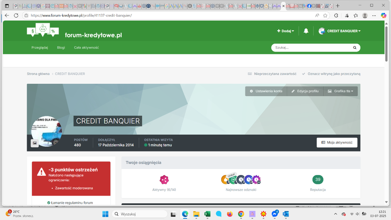Go back with the browser back arrow
The image size is (391, 220).
[7, 16]
